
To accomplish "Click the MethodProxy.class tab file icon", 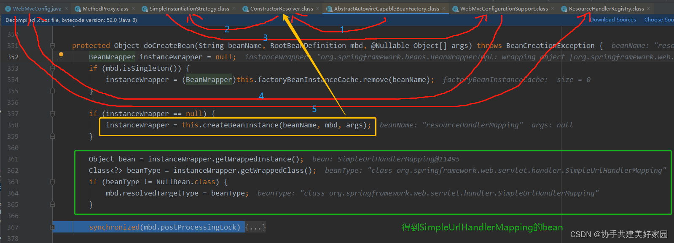I will [x=78, y=9].
